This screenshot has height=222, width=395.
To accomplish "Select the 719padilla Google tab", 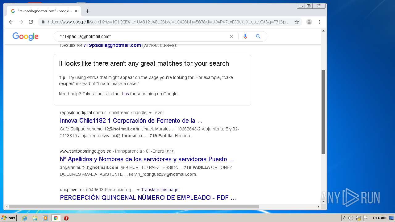I will tap(44, 11).
